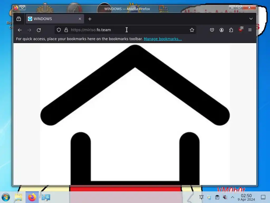Reload the current page
The image size is (270, 203).
[39, 30]
